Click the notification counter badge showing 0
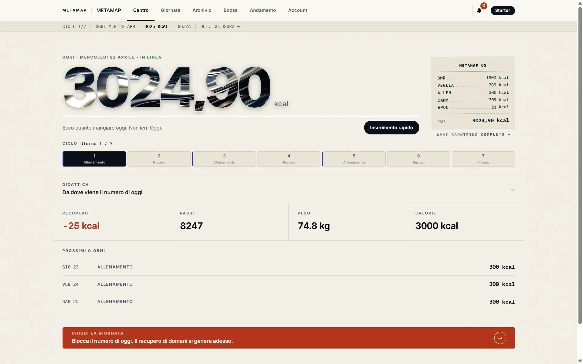 (x=484, y=5)
